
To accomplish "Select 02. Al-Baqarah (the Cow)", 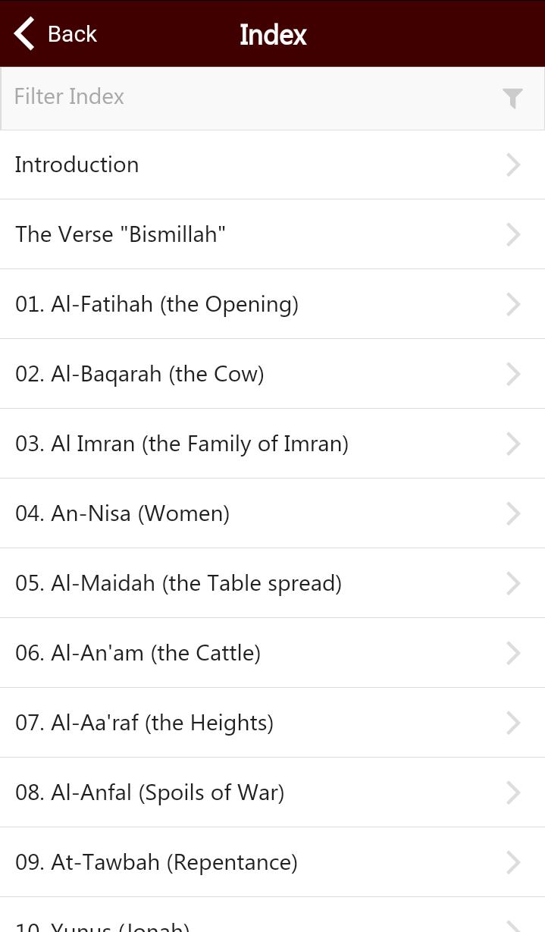I will coord(139,374).
